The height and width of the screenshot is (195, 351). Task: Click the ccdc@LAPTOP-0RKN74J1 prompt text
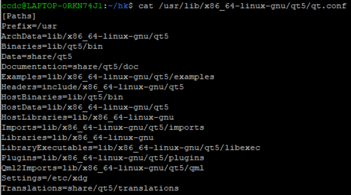click(54, 6)
